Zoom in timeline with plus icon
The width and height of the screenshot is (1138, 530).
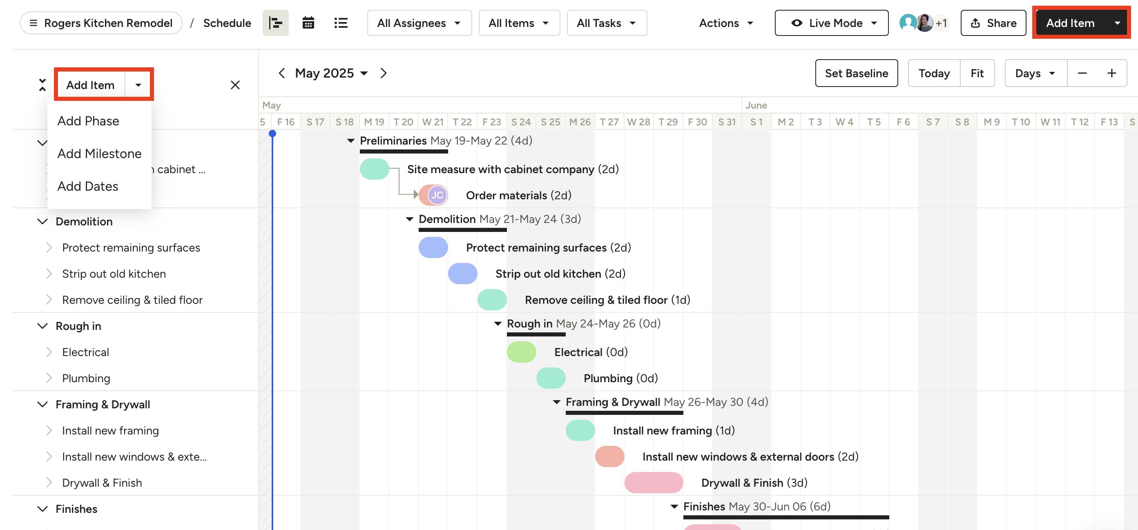click(1111, 73)
